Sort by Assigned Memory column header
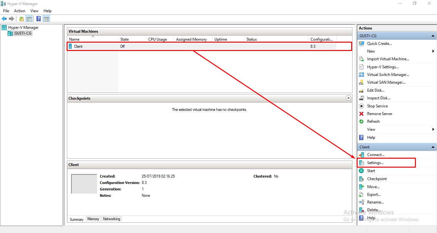 click(193, 39)
